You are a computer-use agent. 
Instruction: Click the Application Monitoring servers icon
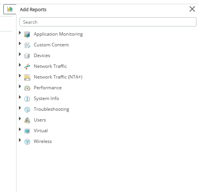pos(27,34)
